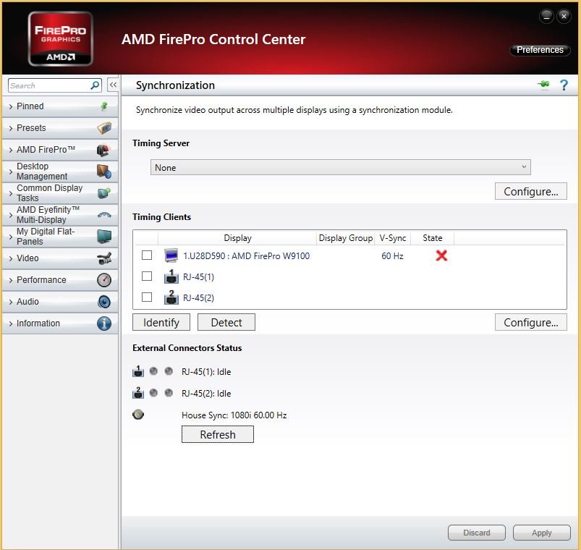581x550 pixels.
Task: Pin this page using the green pushpin
Action: [543, 85]
